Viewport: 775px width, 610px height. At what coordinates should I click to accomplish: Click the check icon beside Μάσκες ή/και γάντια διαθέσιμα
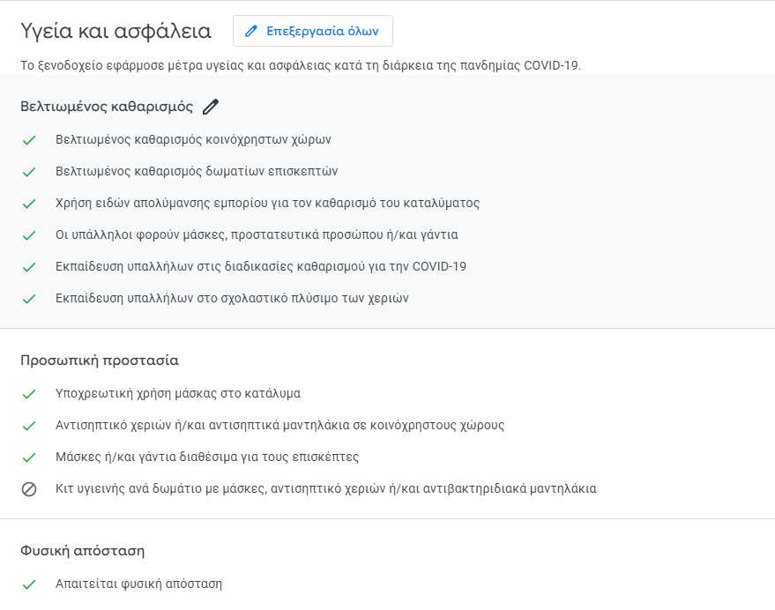pos(29,457)
